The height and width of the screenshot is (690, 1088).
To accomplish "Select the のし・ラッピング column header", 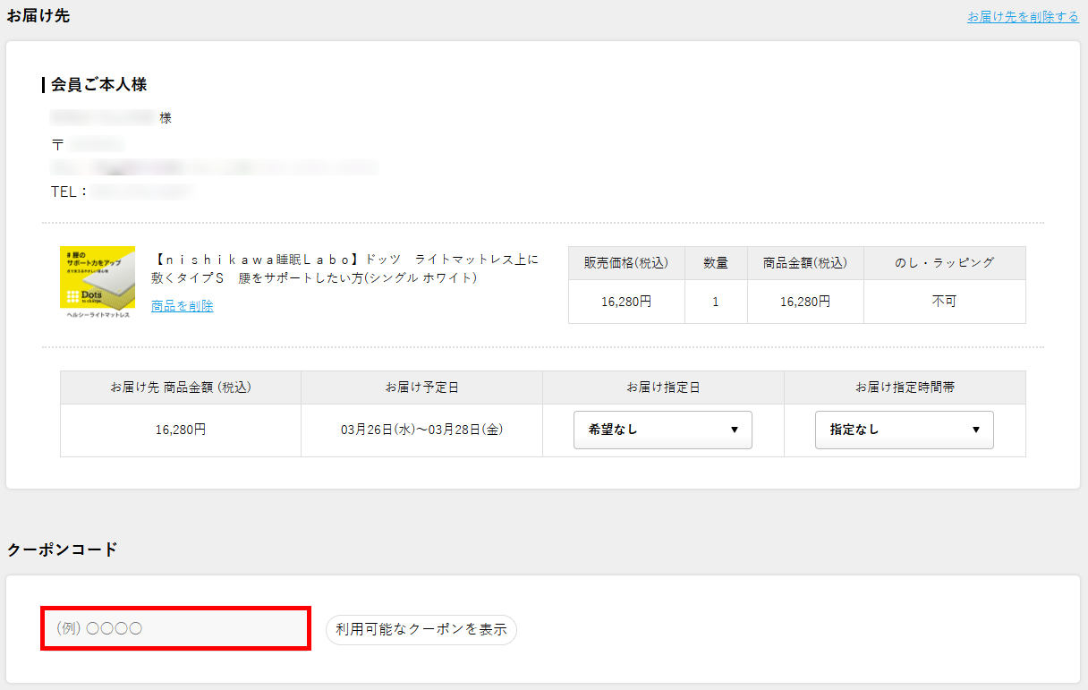I will tap(944, 263).
